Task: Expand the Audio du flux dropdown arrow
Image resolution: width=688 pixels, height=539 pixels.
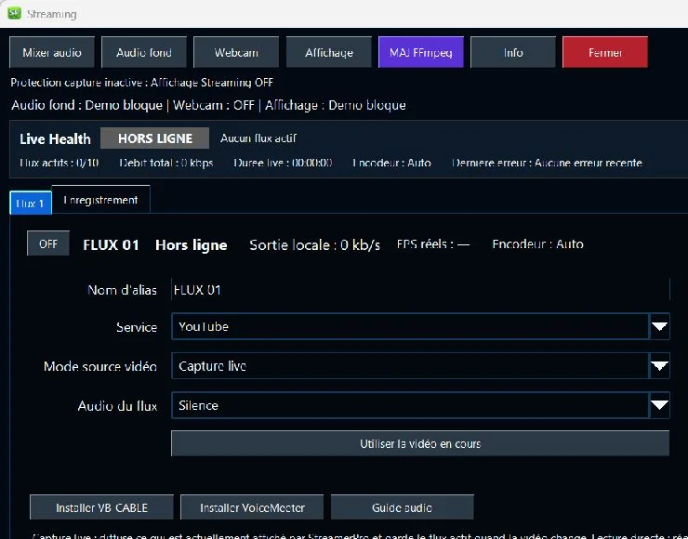Action: pyautogui.click(x=659, y=405)
